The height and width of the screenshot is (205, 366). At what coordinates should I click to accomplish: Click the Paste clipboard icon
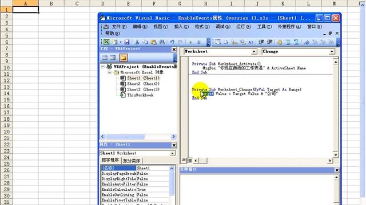point(153,42)
